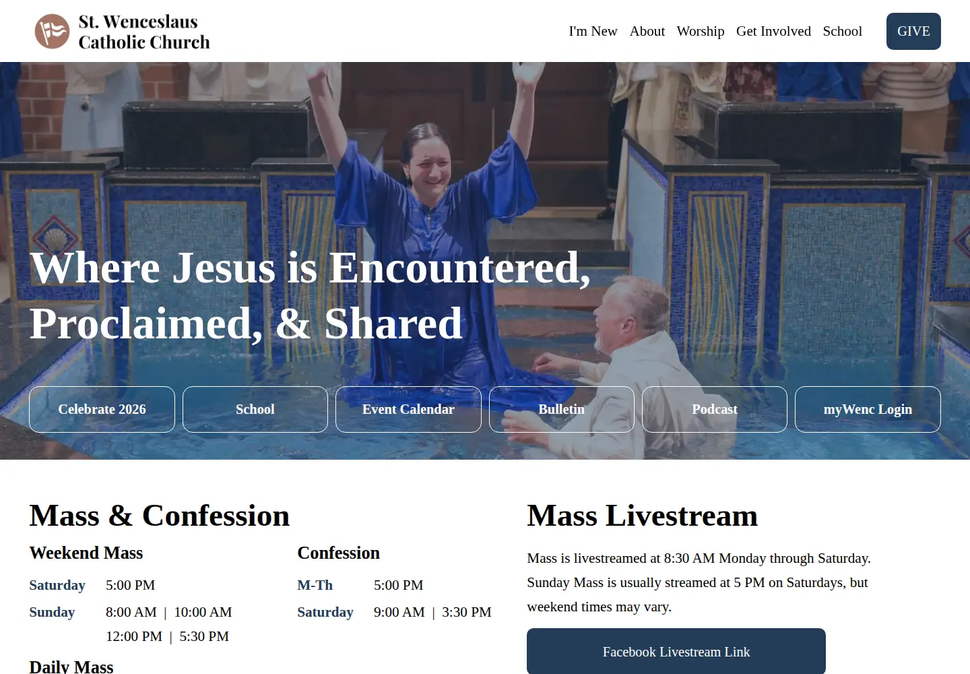Click the School button in the hero banner

(x=255, y=409)
